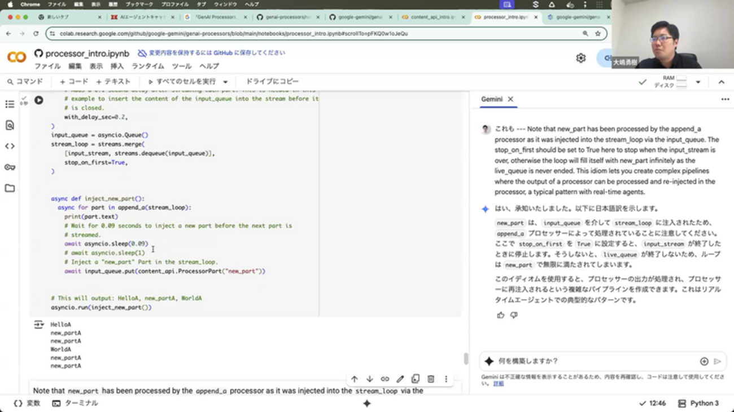Open the Chrome menu in macOS menu bar

[30, 4]
